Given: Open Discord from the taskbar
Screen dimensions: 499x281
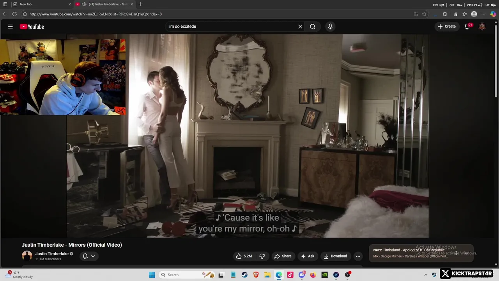Looking at the screenshot, I should point(302,275).
